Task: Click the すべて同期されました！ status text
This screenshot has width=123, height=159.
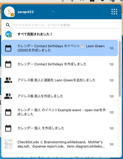Action: 35,34
